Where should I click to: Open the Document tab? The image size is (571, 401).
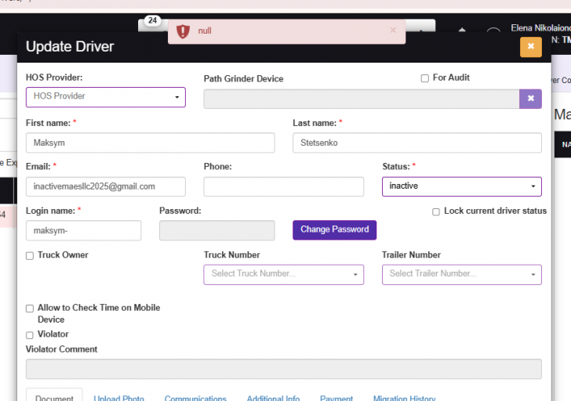(54, 396)
